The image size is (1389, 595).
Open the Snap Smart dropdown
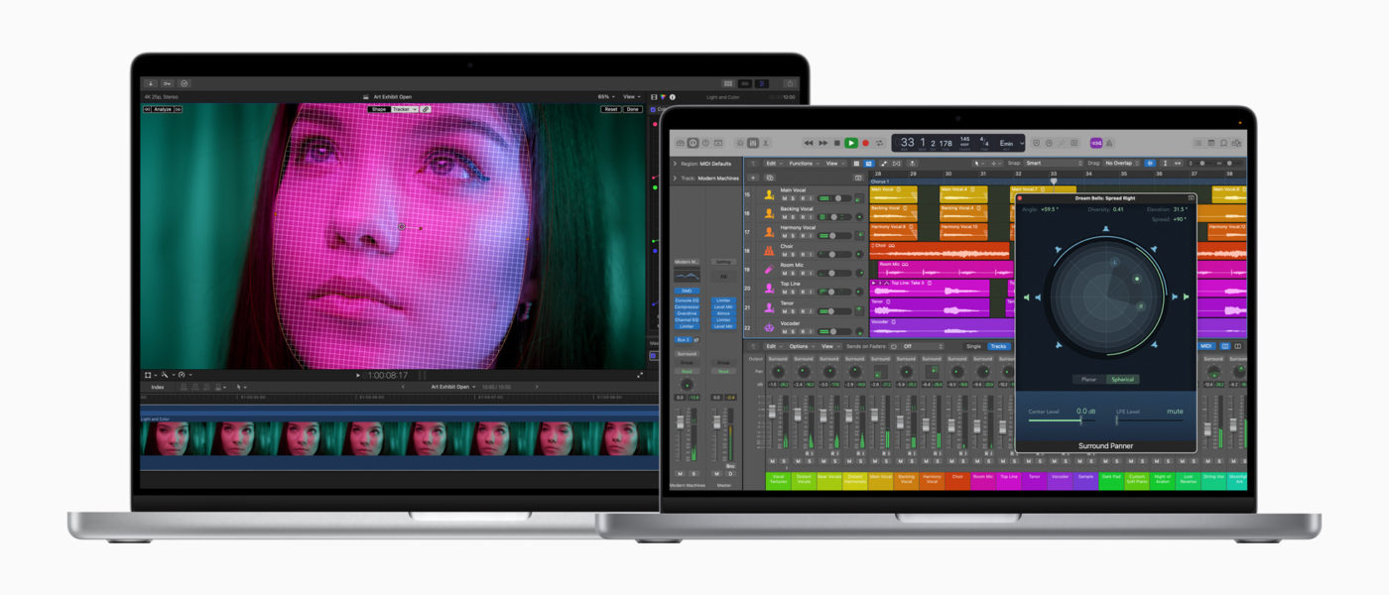1053,163
